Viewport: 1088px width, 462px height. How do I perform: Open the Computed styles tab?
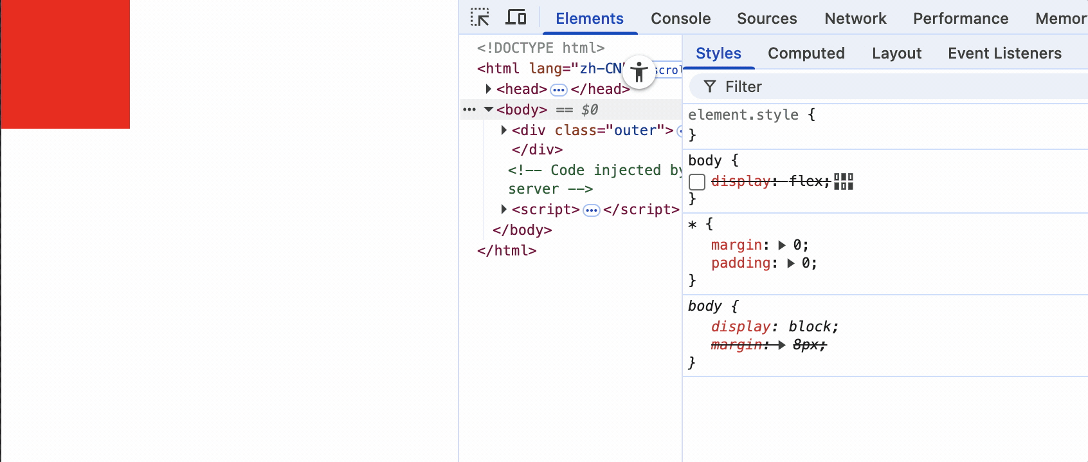[806, 53]
